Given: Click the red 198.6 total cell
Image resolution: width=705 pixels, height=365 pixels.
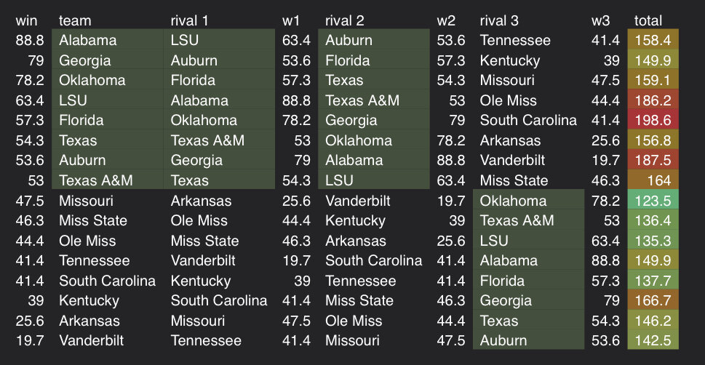Looking at the screenshot, I should [x=653, y=120].
